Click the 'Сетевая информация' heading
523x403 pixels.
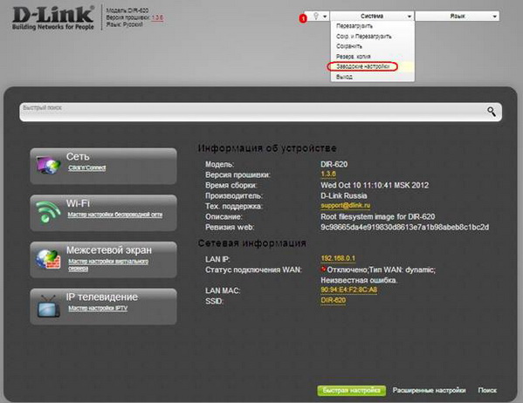click(x=251, y=243)
